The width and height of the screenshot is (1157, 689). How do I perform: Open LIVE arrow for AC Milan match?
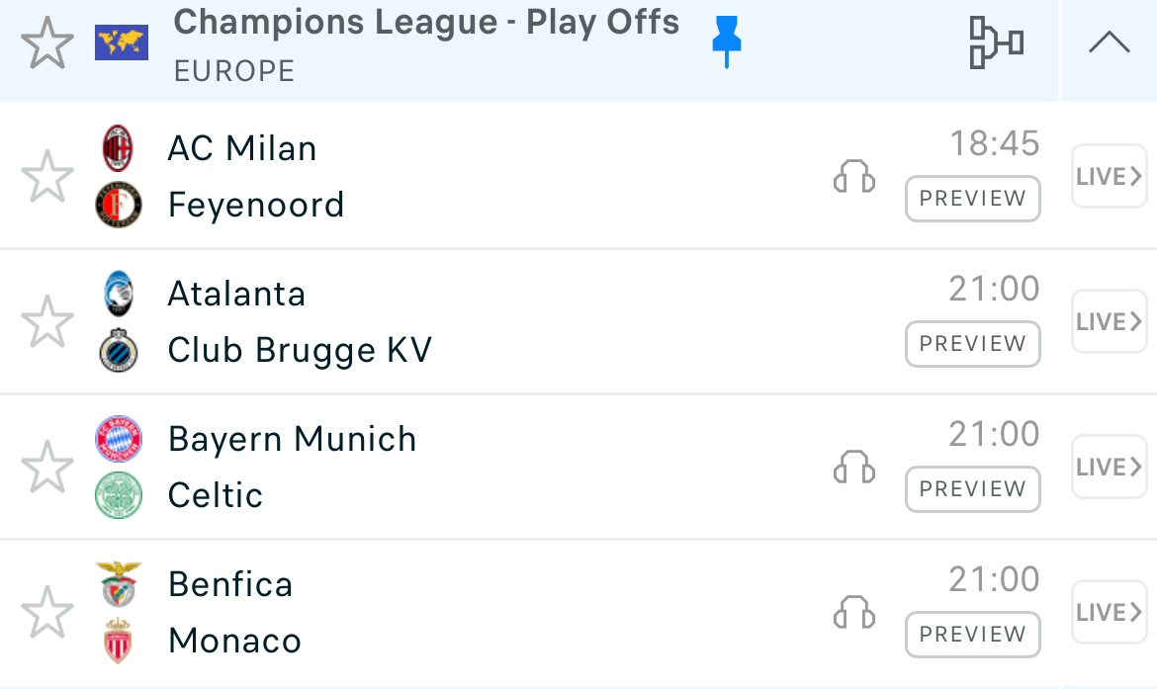pos(1109,177)
